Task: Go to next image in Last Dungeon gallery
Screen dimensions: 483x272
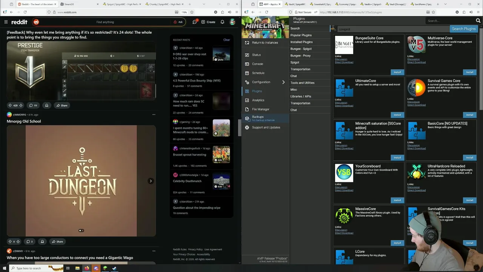Action: 151,181
